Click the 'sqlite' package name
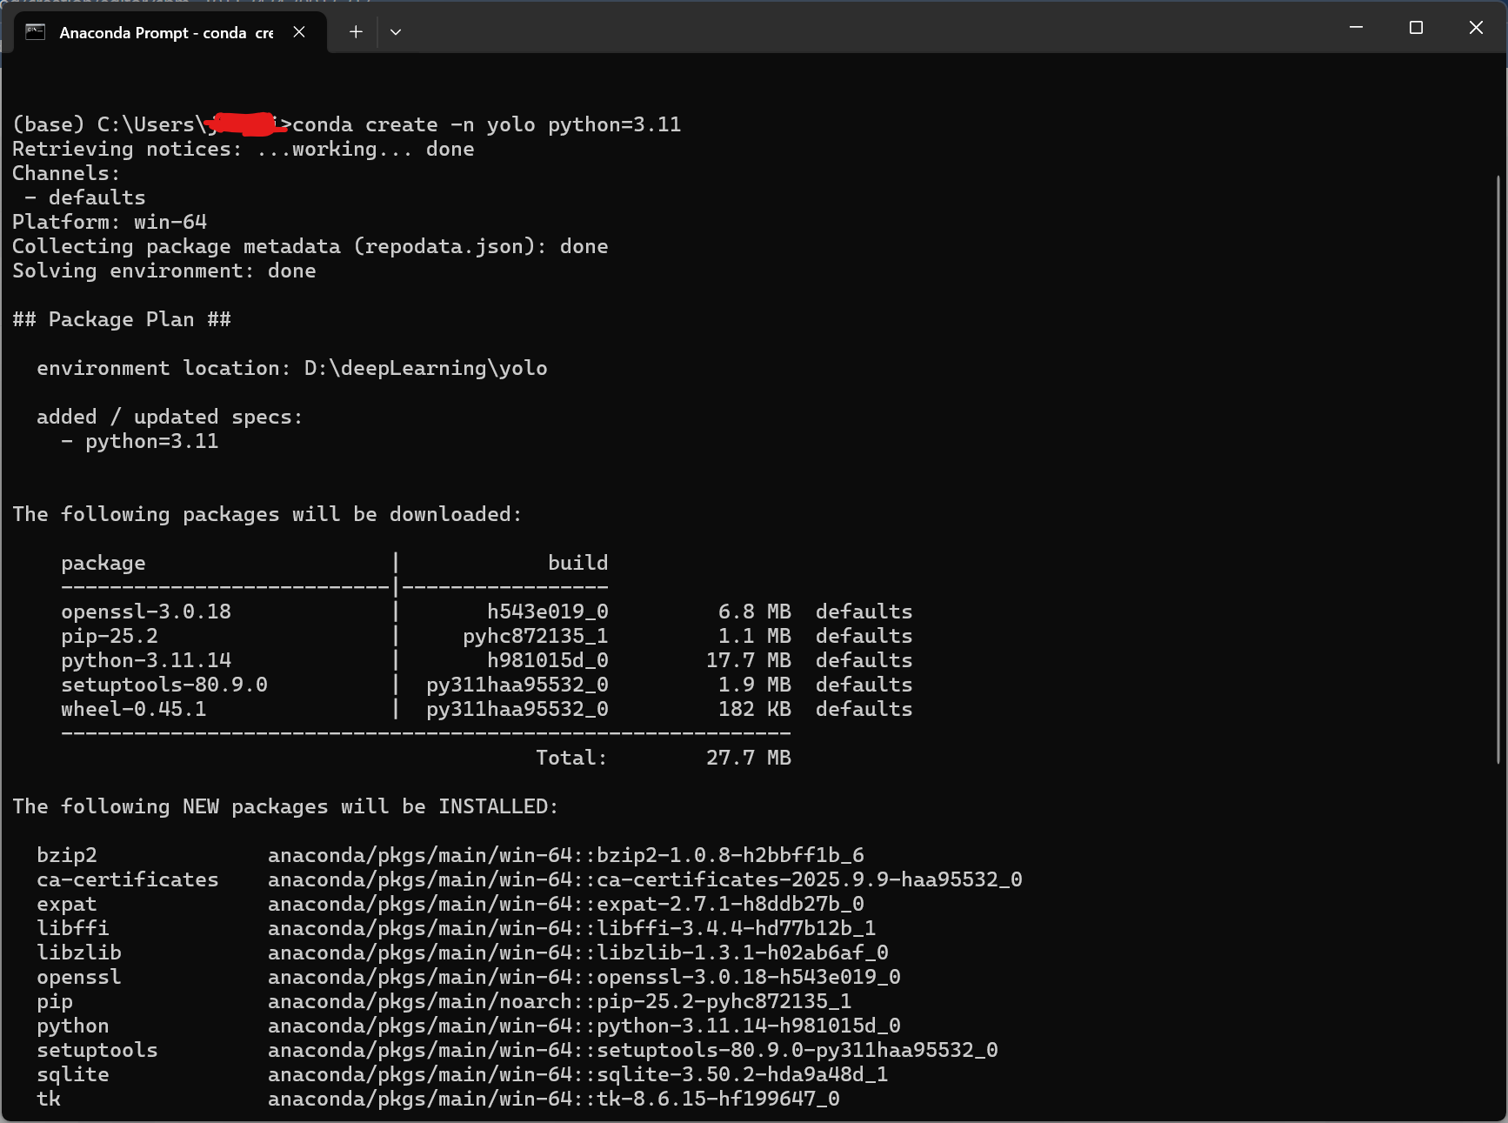 [73, 1074]
